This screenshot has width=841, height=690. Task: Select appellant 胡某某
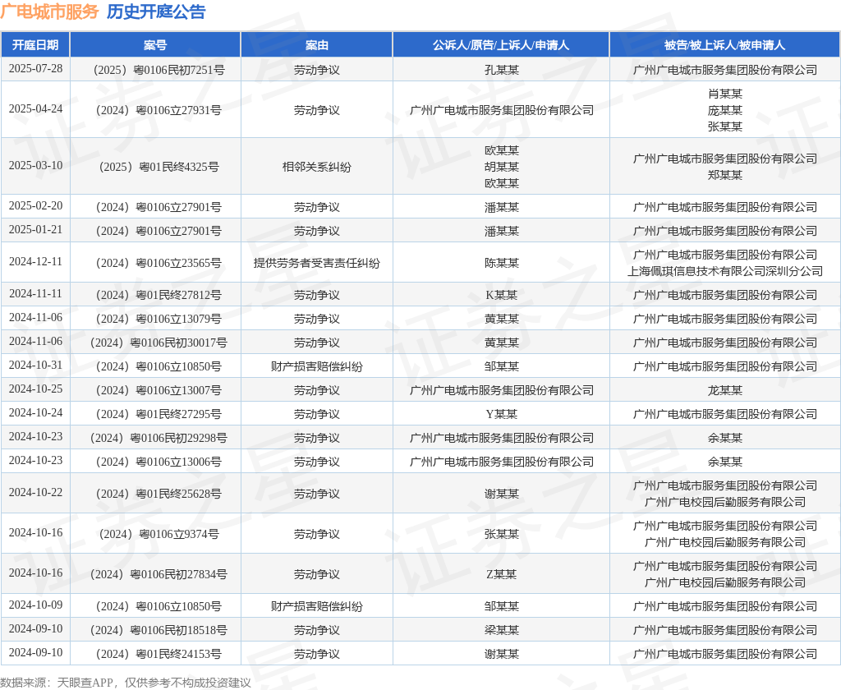click(502, 167)
